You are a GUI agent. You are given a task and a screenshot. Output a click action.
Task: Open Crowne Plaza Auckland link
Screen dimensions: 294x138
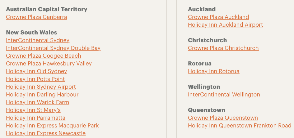coord(218,17)
